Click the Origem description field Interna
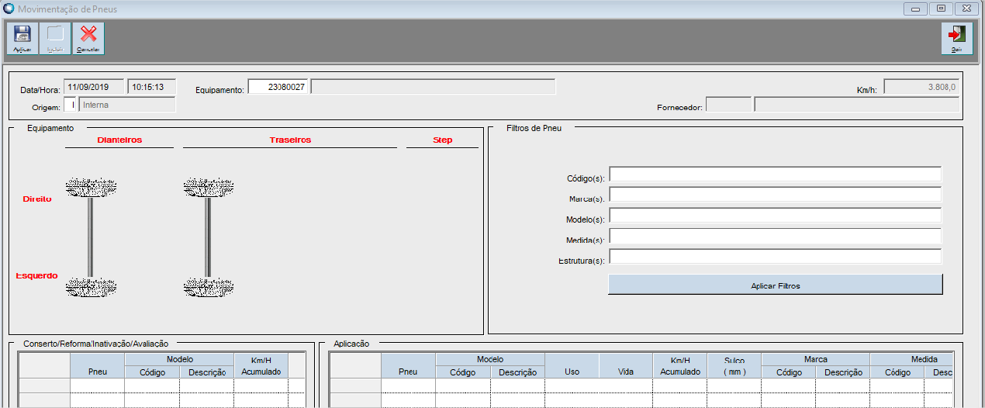The image size is (985, 408). point(128,105)
